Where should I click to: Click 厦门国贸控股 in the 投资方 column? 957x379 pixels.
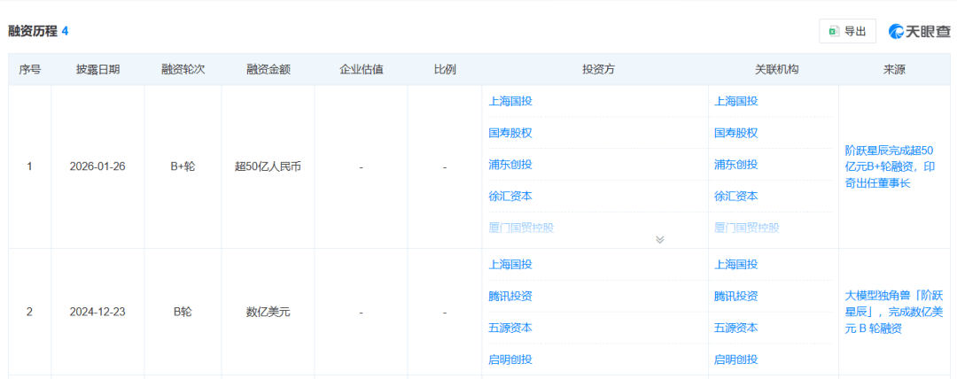521,228
